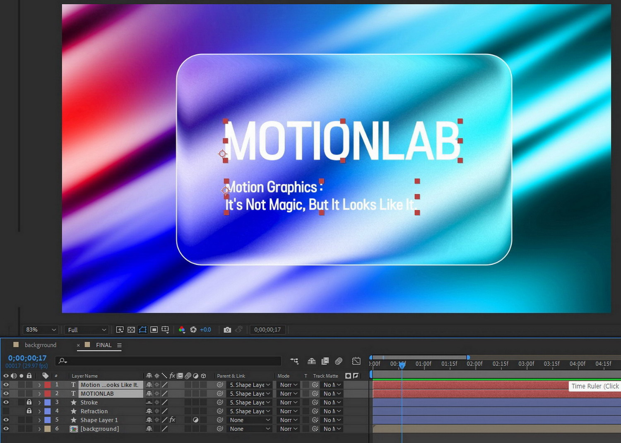Take Snapshot with camera icon
Image resolution: width=621 pixels, height=443 pixels.
[227, 330]
